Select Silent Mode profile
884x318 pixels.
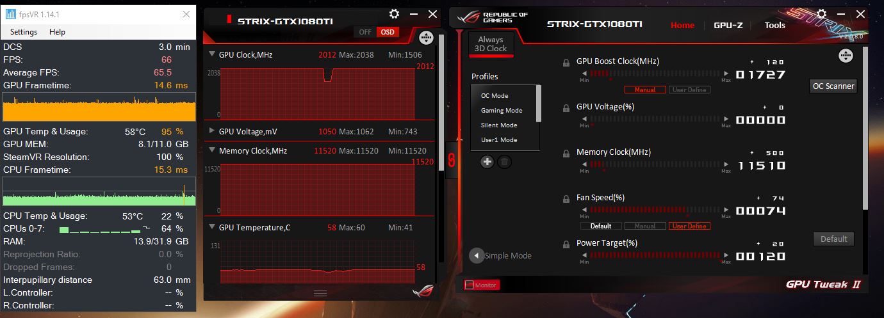(x=499, y=125)
